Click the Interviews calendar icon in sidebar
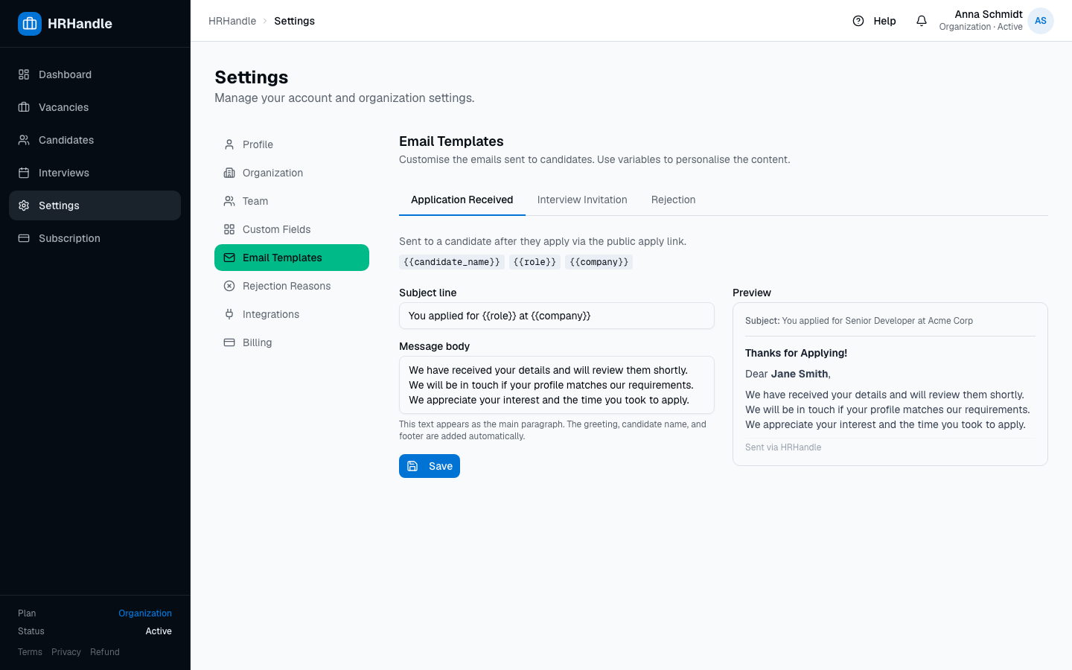This screenshot has height=670, width=1072. click(24, 173)
